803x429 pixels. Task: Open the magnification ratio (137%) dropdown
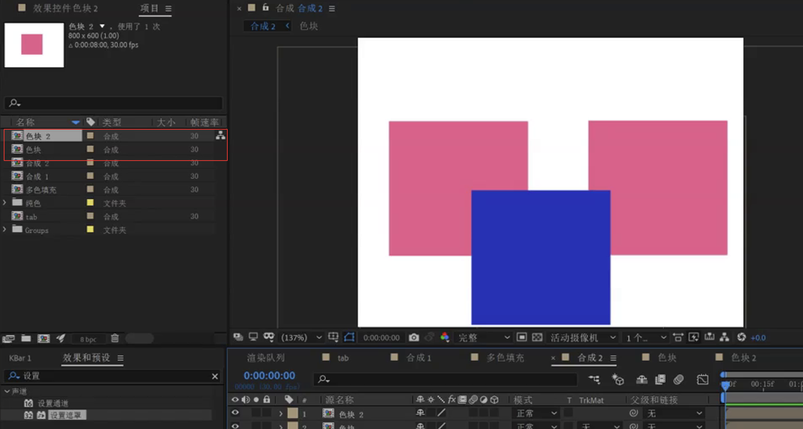click(301, 338)
